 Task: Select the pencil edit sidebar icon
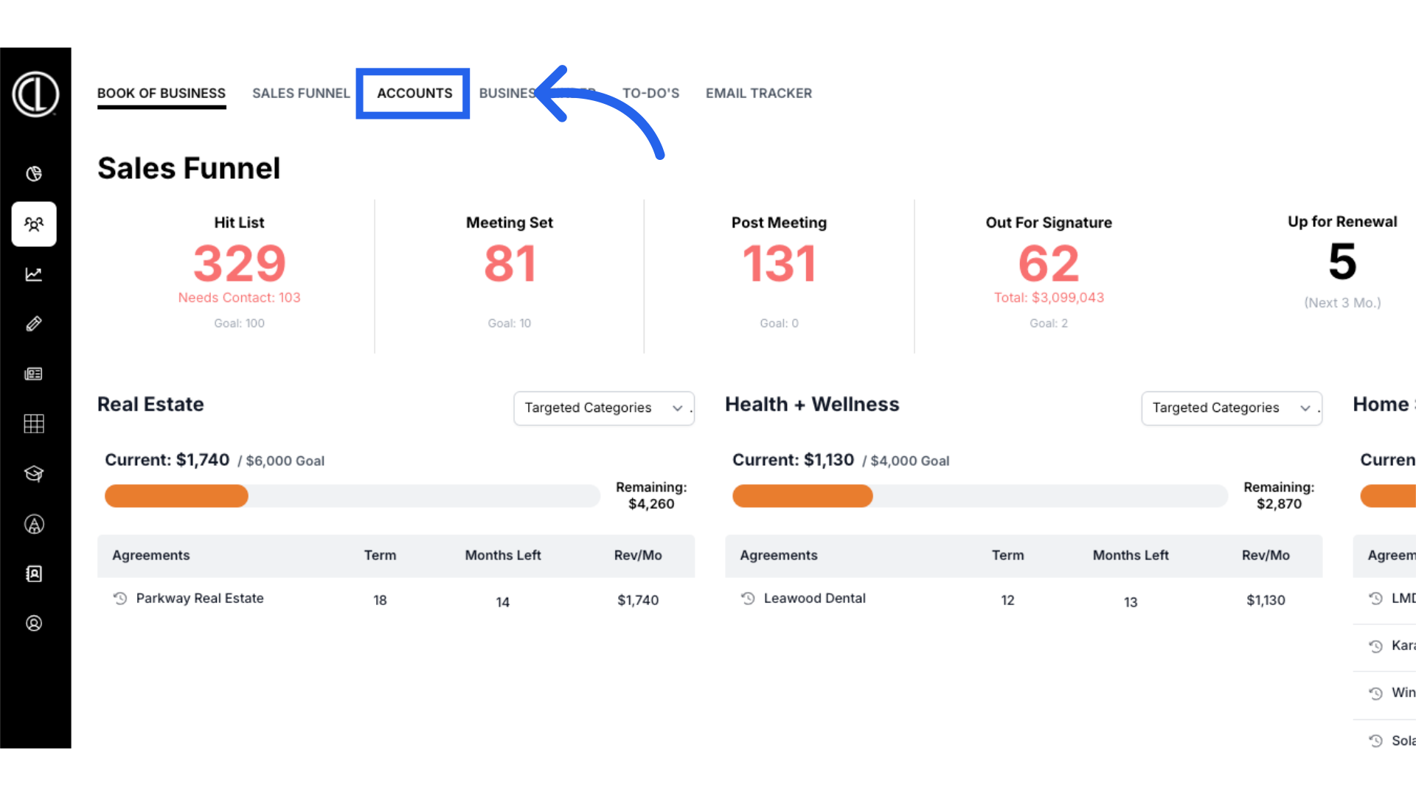point(34,324)
